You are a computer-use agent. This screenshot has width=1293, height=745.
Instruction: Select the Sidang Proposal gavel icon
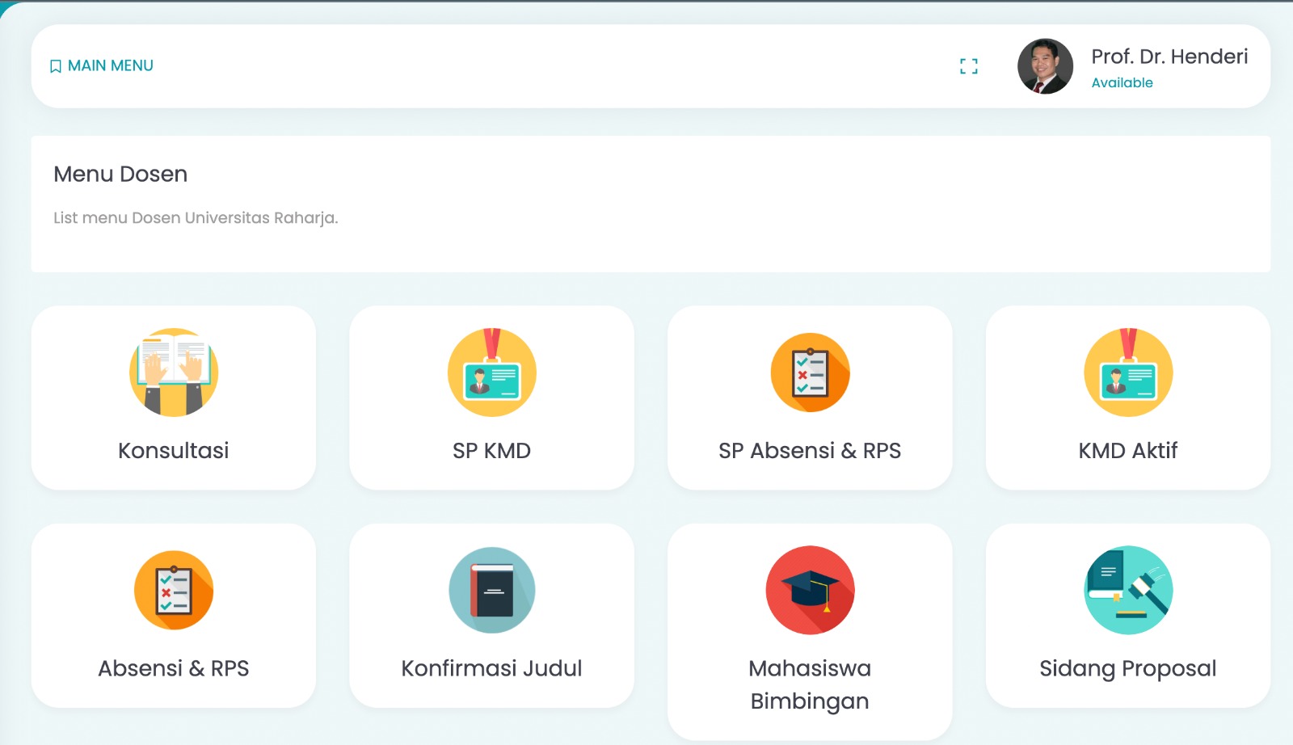point(1128,591)
